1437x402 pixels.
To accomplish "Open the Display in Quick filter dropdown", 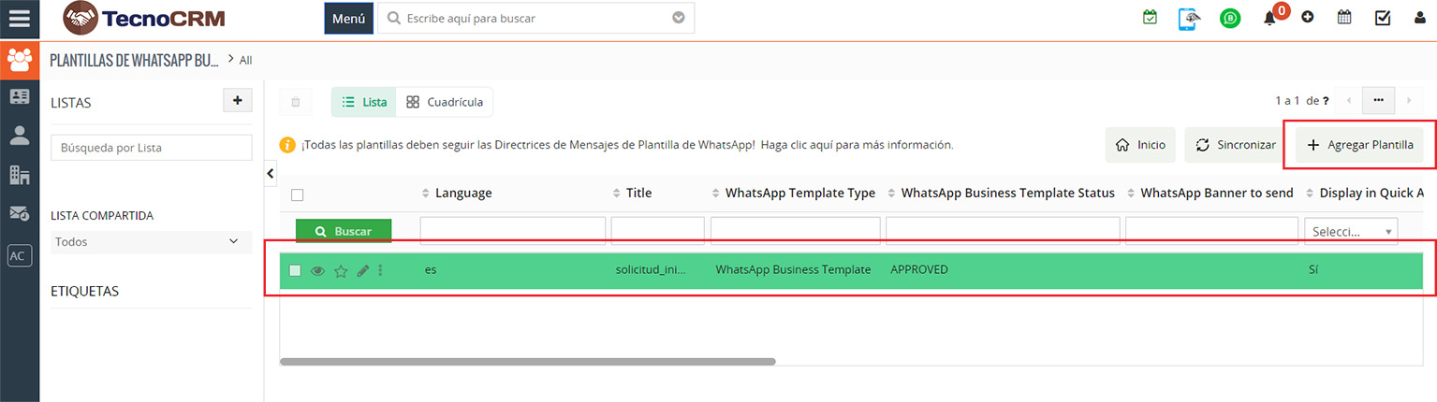I will (x=1350, y=231).
